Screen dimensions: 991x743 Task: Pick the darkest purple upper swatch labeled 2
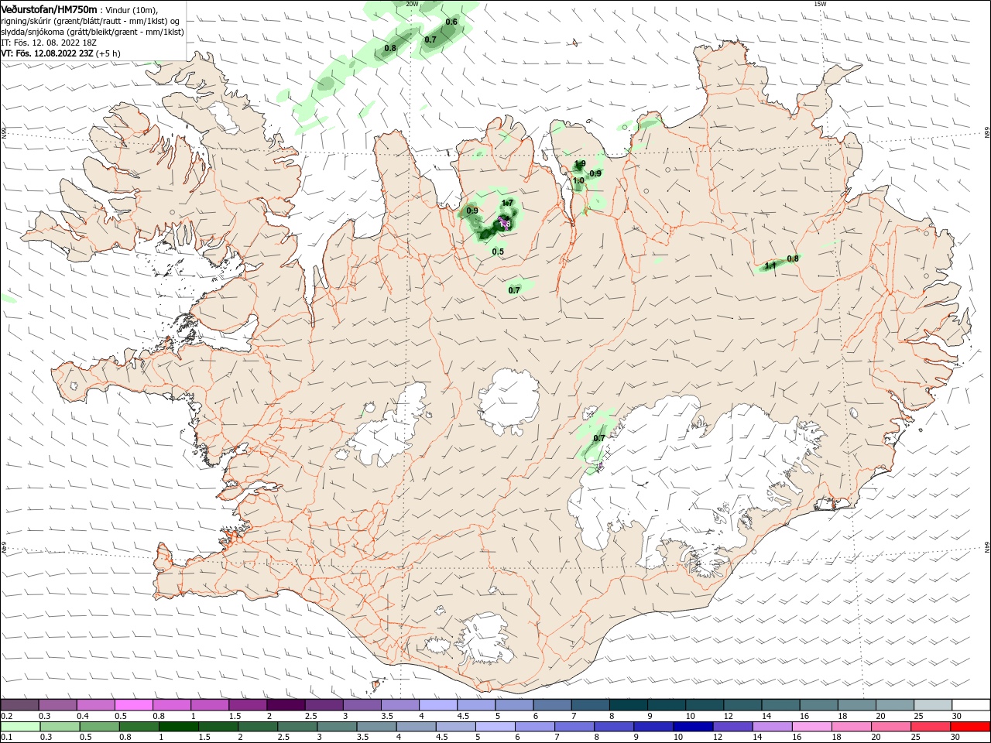(x=285, y=705)
